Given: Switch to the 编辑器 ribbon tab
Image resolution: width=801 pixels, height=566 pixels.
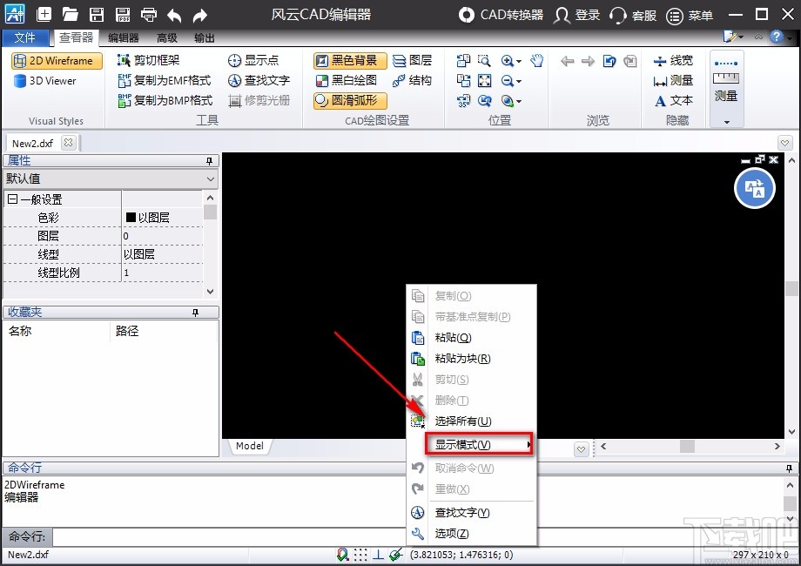Looking at the screenshot, I should [123, 37].
